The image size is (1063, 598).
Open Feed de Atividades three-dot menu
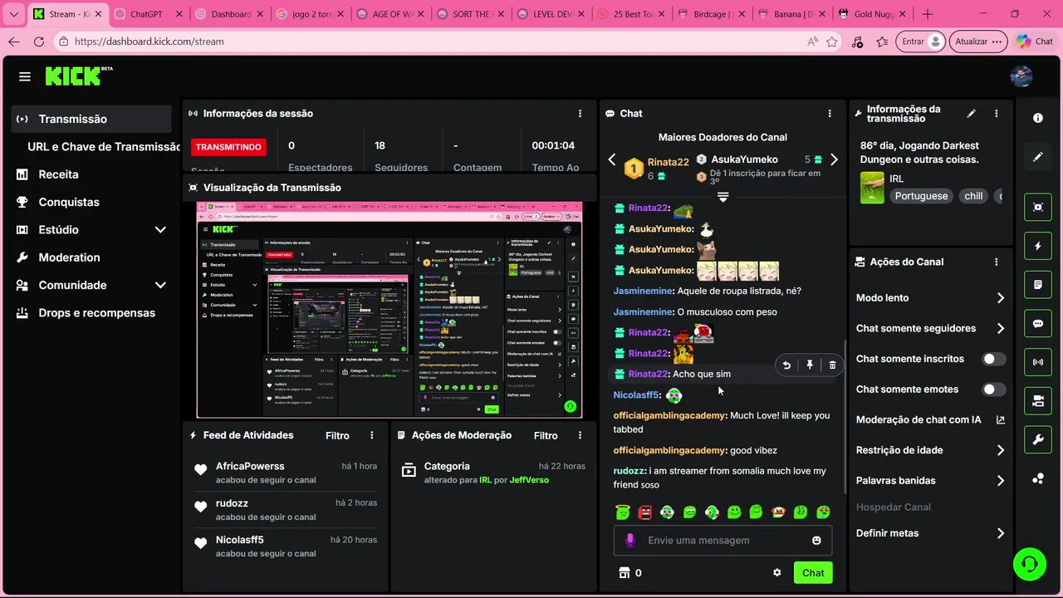(372, 435)
